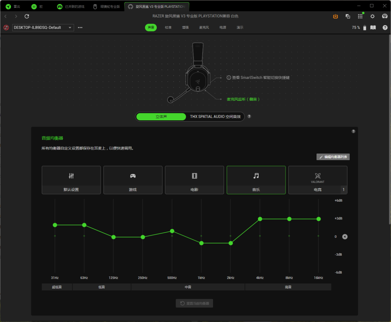The height and width of the screenshot is (322, 391).
Task: Click the -6dB scale label
Action: tap(338, 272)
